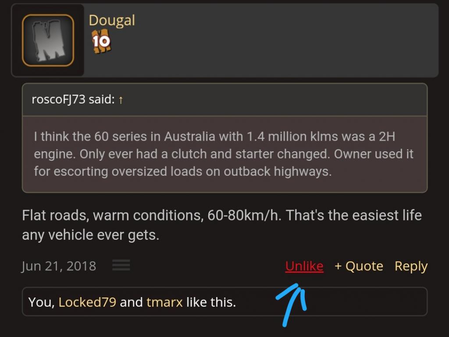Click the number 10 member badge icon
449x337 pixels.
pos(101,41)
